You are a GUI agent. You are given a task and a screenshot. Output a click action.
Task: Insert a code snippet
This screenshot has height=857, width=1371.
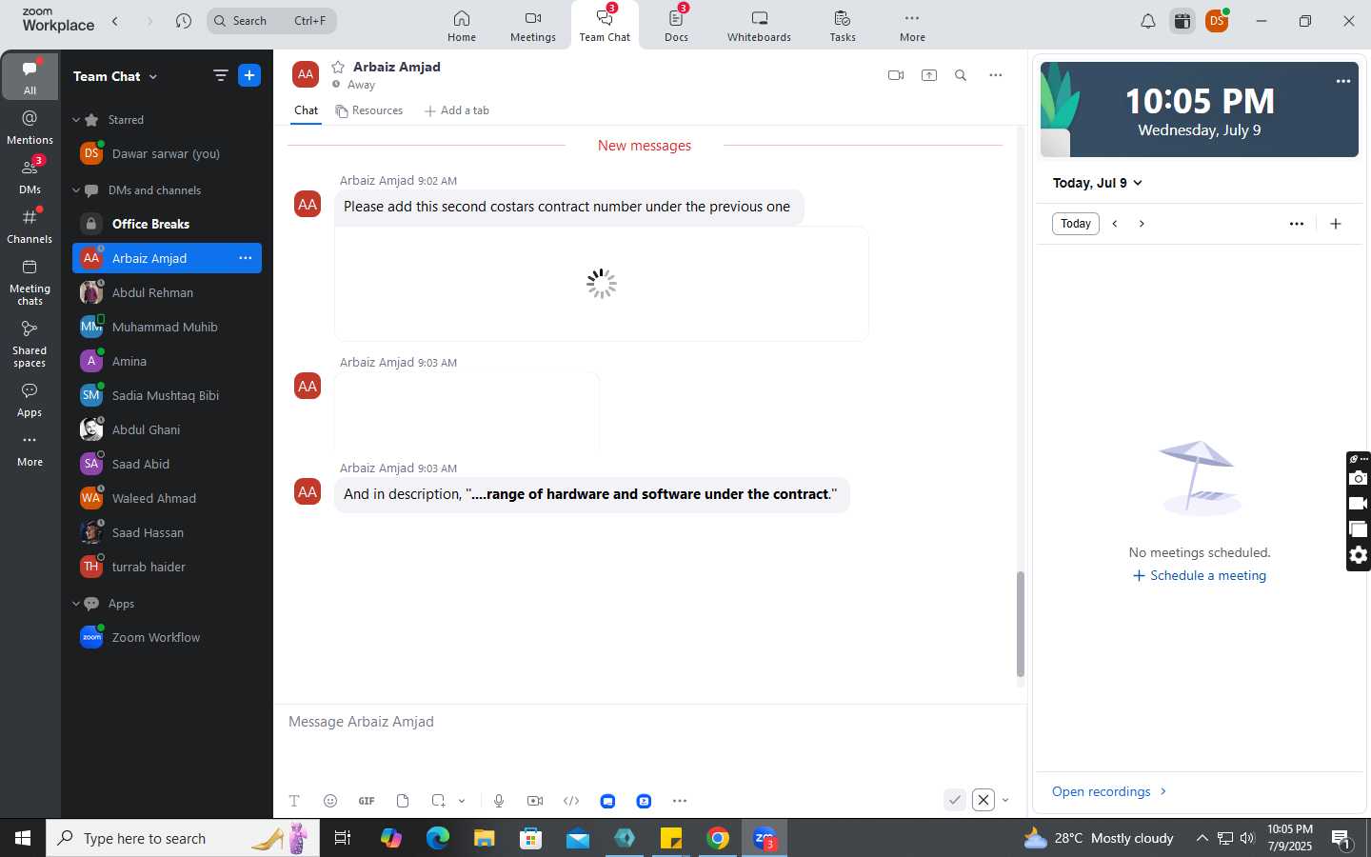point(571,801)
